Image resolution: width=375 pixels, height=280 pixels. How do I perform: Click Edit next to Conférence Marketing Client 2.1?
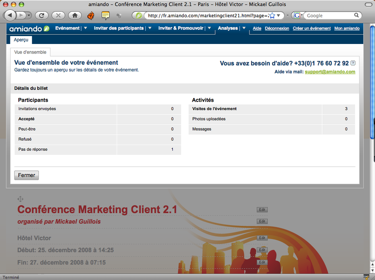(262, 209)
